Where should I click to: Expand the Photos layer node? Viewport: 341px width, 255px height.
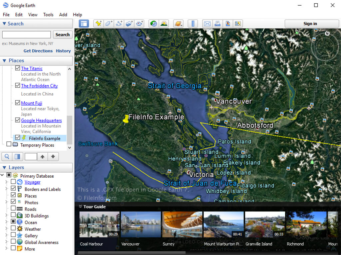pos(7,202)
